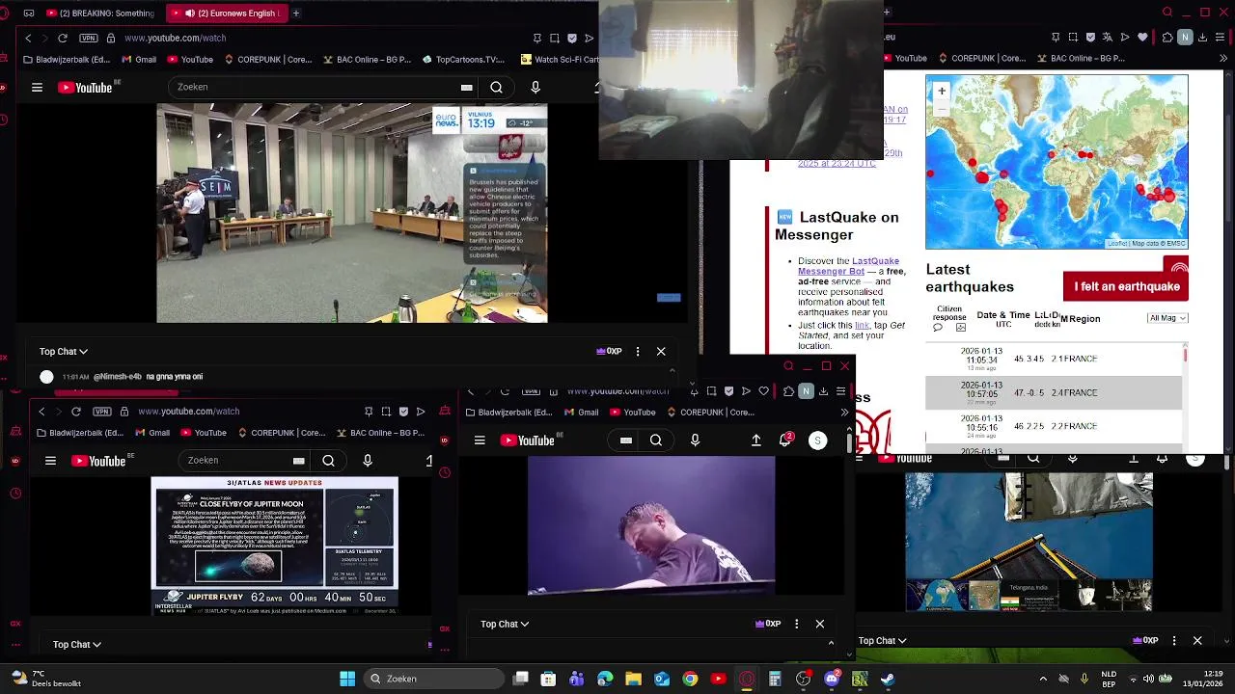Screen dimensions: 1235x694
Task: Open guide menu in DJ video window
Action: 480,440
